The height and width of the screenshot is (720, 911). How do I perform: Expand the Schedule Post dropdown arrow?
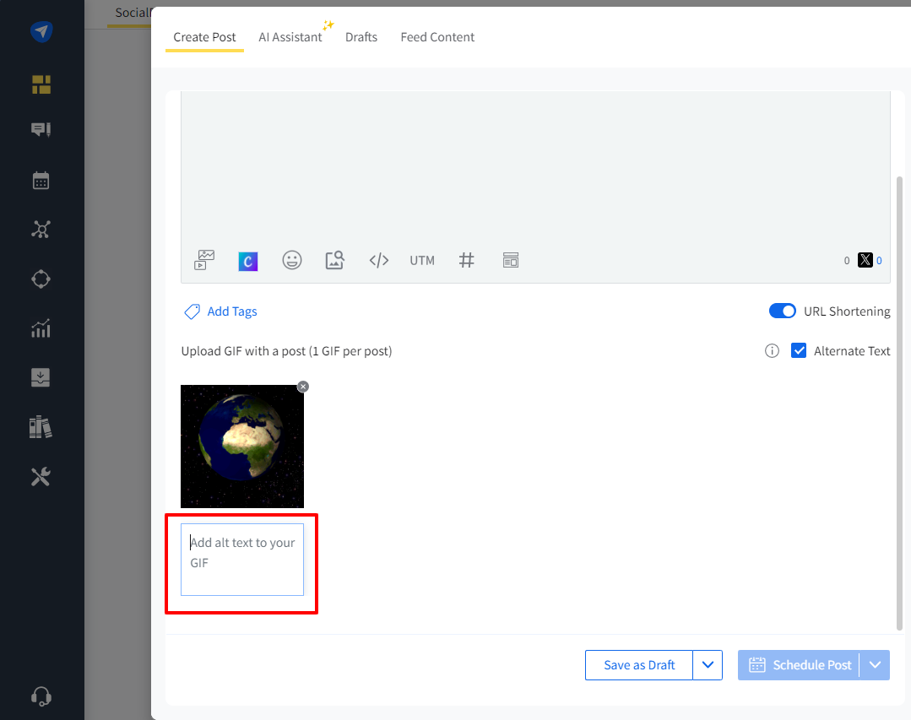(875, 665)
